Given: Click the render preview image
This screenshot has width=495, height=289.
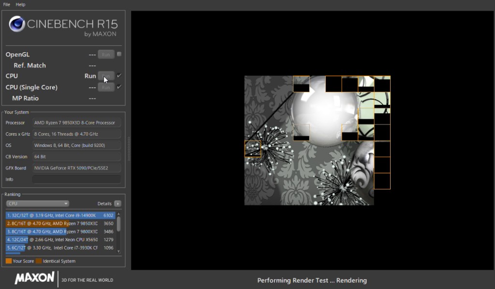Looking at the screenshot, I should click(x=317, y=141).
